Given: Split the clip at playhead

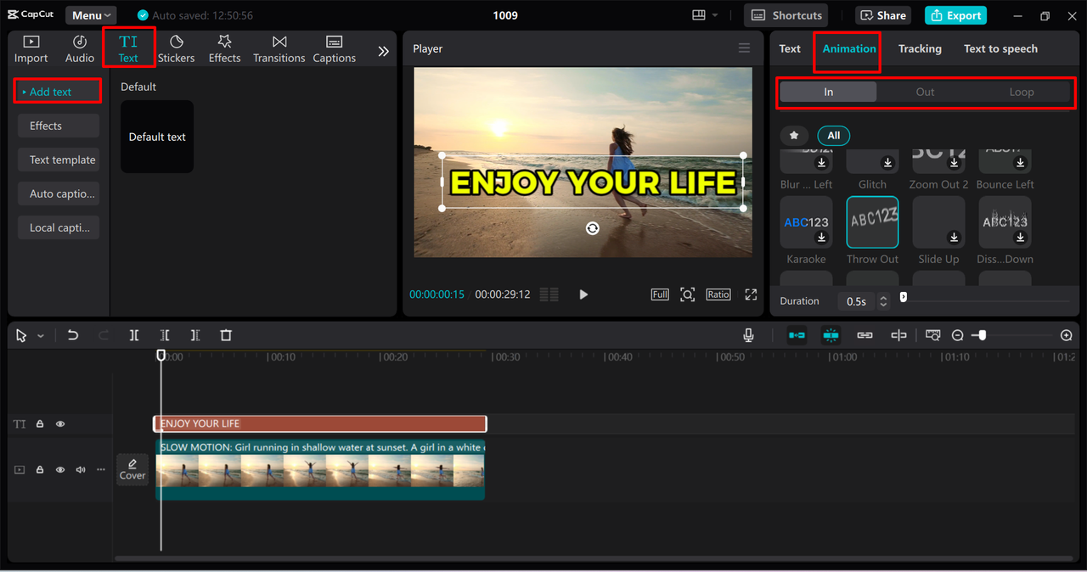Looking at the screenshot, I should pos(134,335).
